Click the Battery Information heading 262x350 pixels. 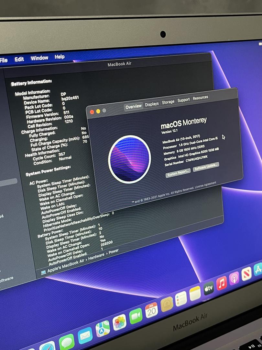click(31, 83)
